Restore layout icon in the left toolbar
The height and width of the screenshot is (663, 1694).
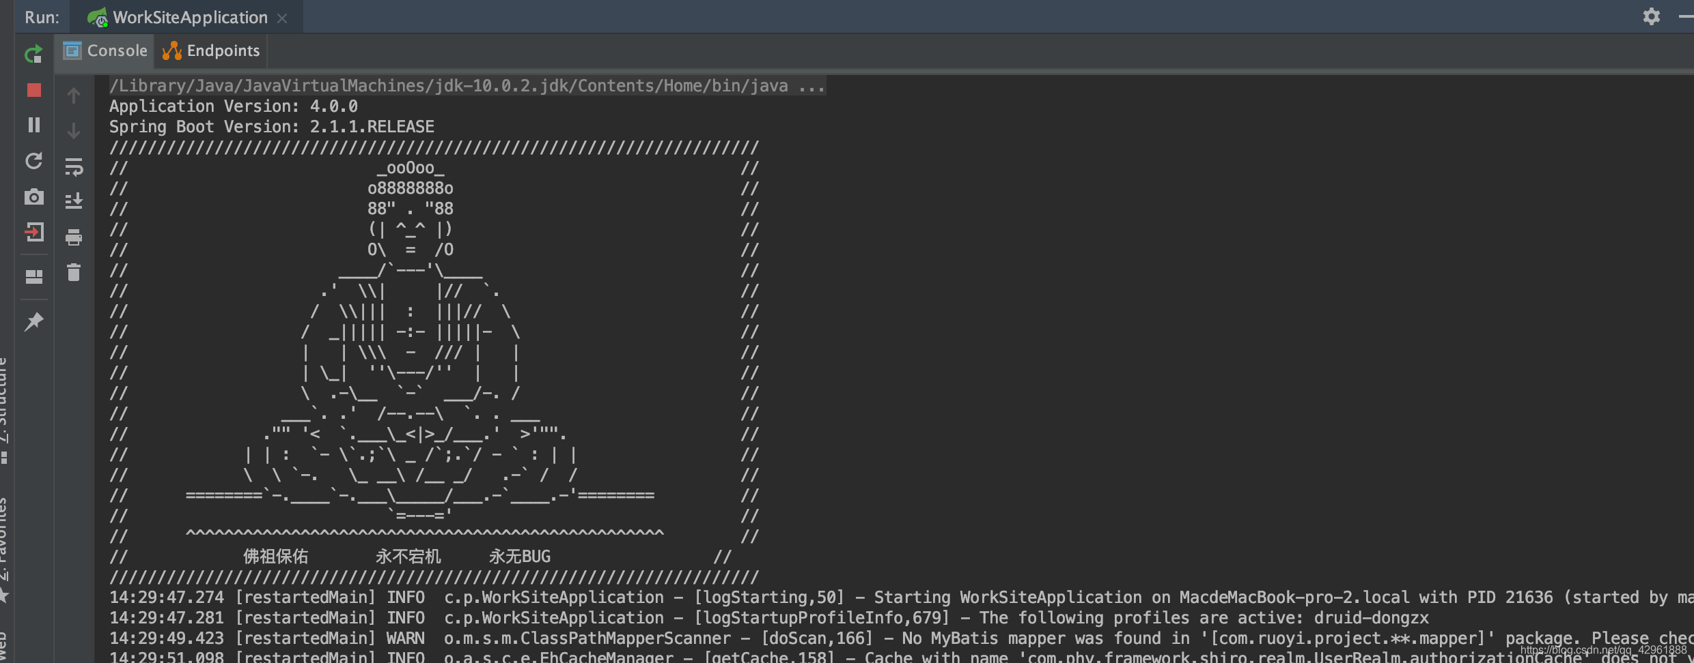[33, 276]
